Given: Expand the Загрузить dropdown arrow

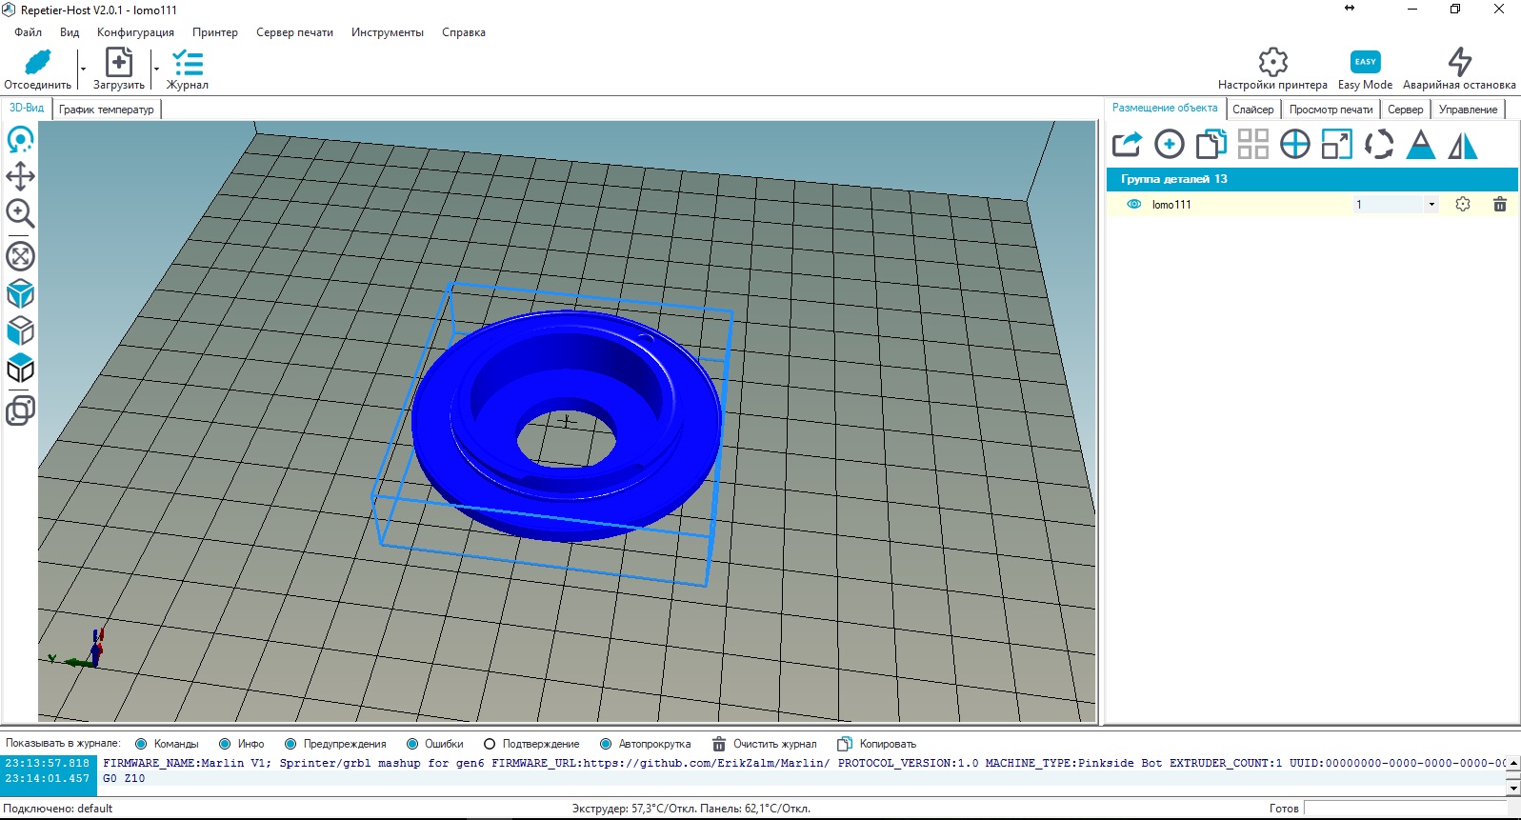Looking at the screenshot, I should 156,70.
